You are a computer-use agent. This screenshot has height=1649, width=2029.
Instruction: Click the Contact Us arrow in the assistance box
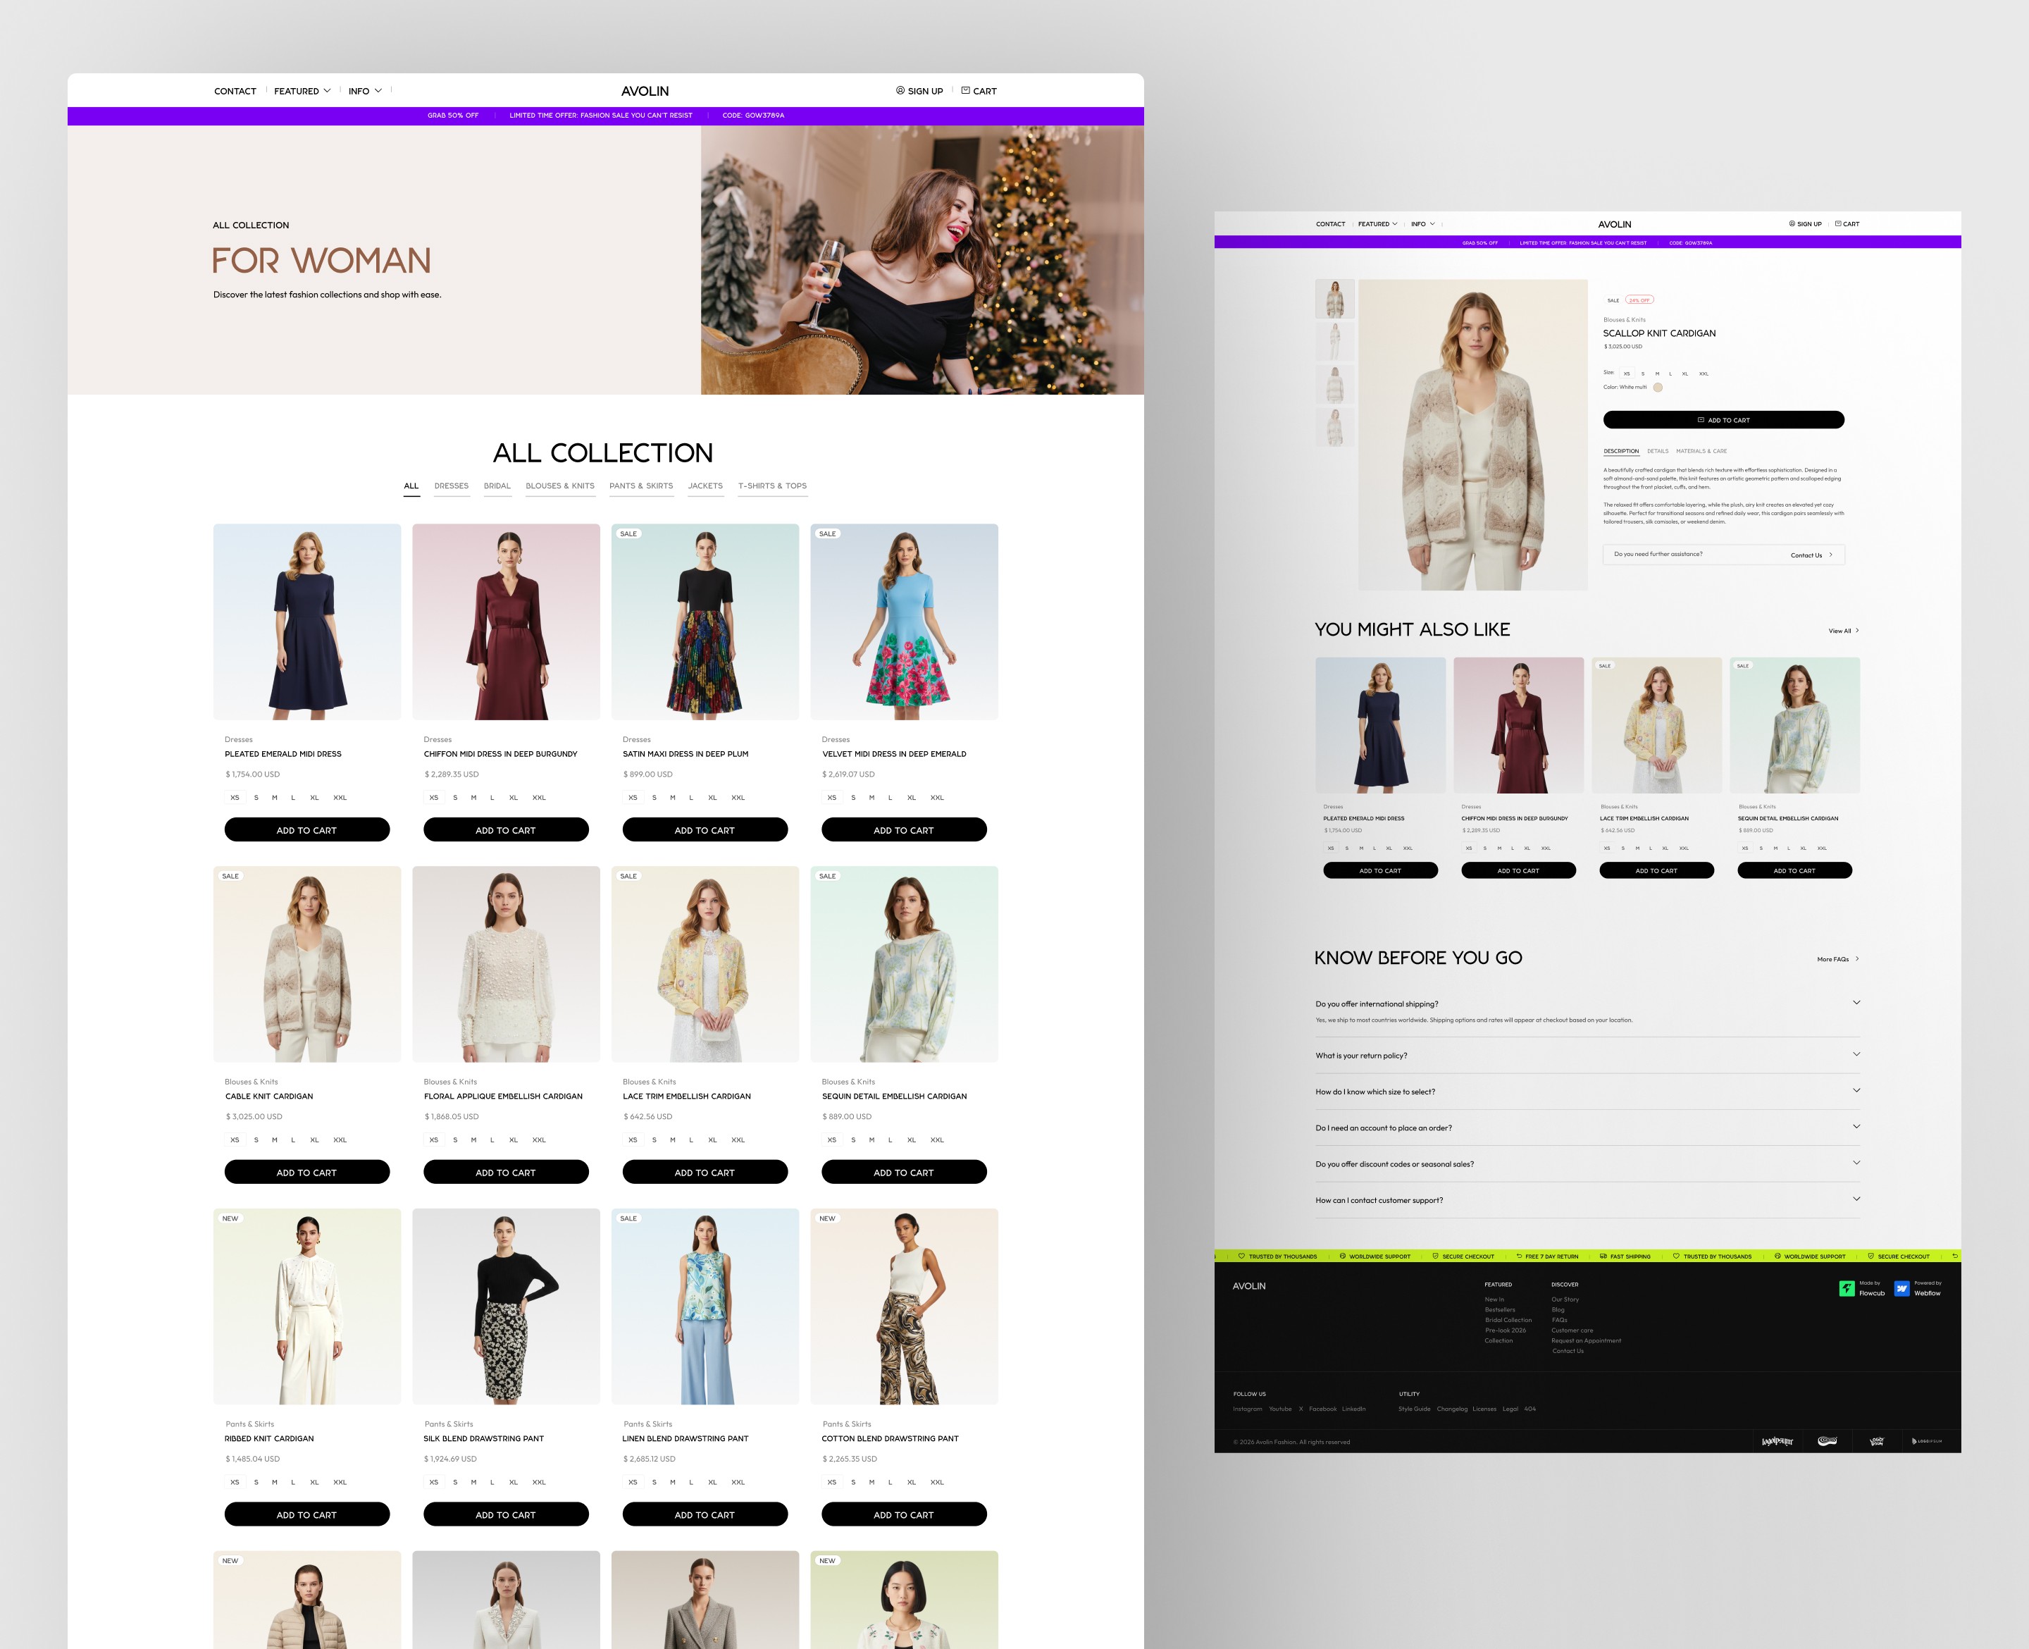1830,555
